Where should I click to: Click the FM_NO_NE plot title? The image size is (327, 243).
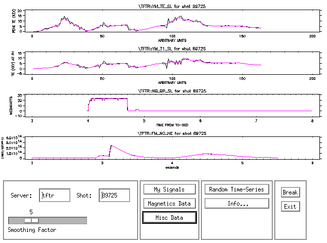[x=172, y=133]
